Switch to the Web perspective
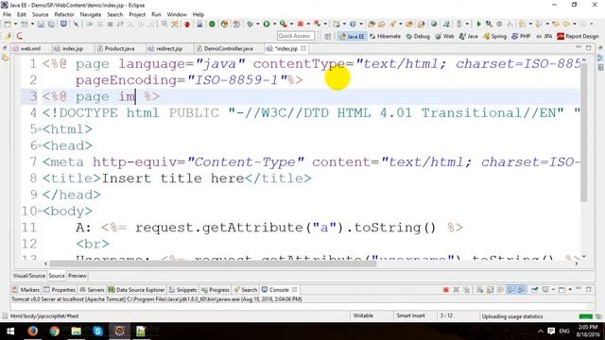Image resolution: width=605 pixels, height=340 pixels. (x=444, y=36)
